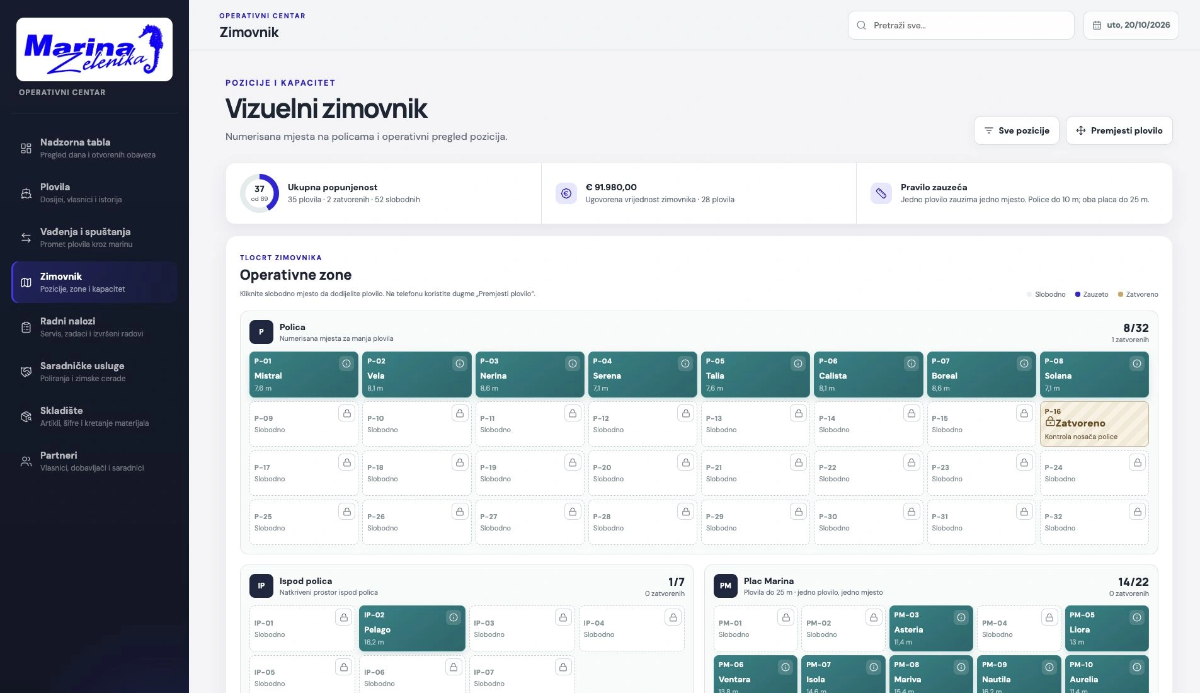Click the Pretraži sve search field
Image resolution: width=1200 pixels, height=693 pixels.
(x=961, y=25)
